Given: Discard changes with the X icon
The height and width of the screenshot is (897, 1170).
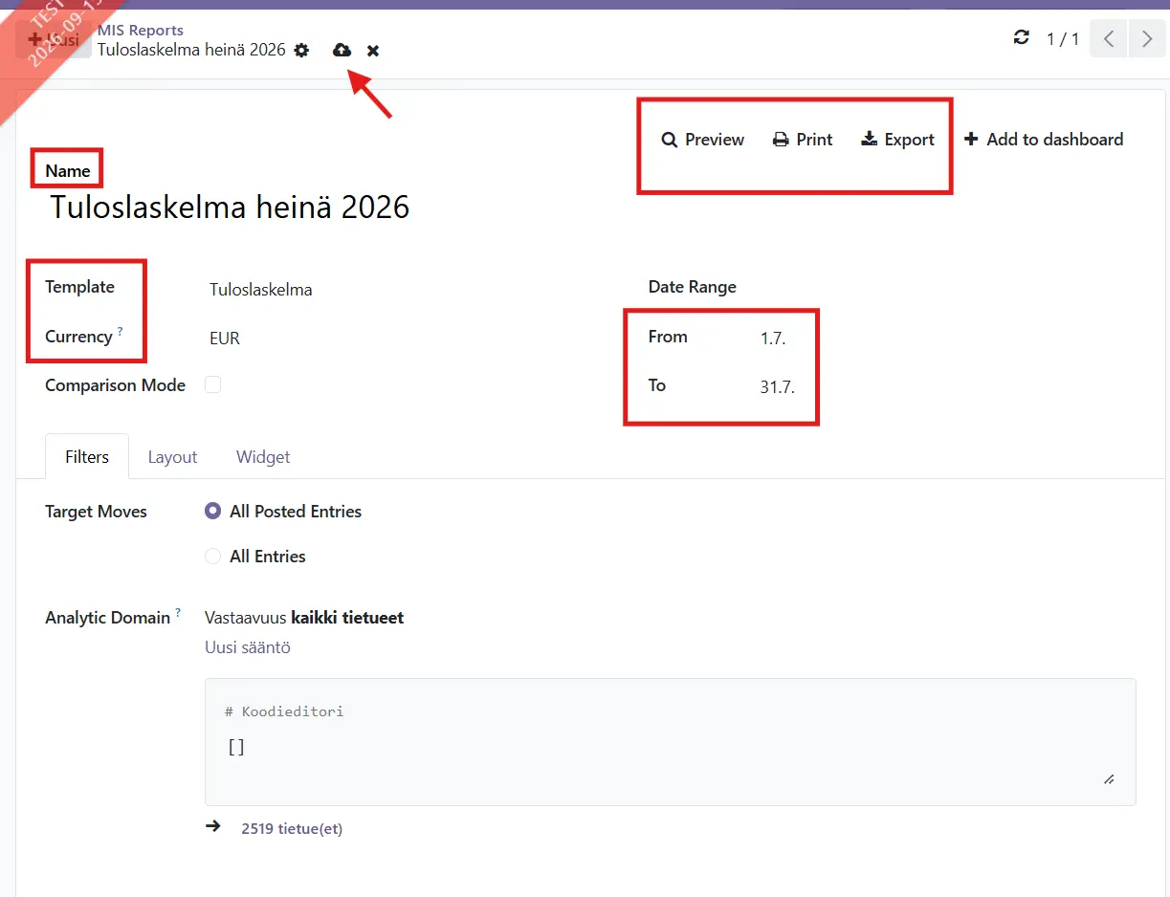Looking at the screenshot, I should click(x=373, y=50).
